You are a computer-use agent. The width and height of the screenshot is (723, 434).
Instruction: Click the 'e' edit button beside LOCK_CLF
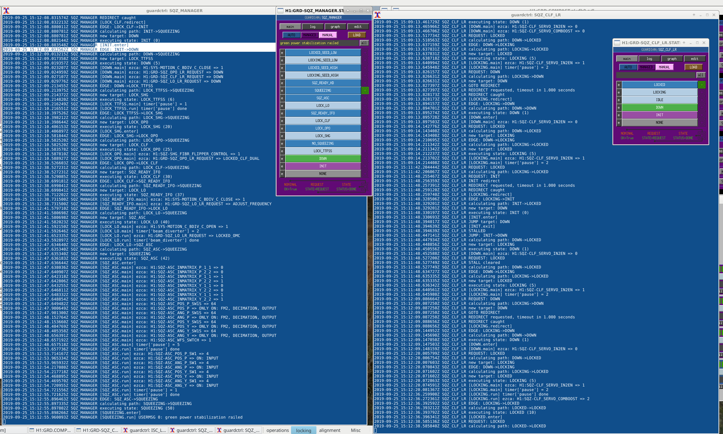(282, 121)
